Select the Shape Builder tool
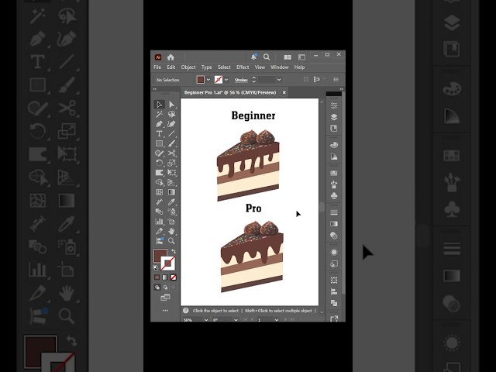496x372 pixels. 159,183
